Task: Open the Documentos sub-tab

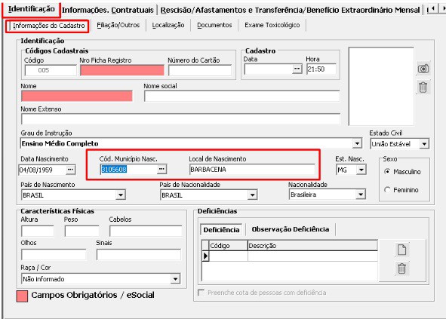Action: (214, 25)
